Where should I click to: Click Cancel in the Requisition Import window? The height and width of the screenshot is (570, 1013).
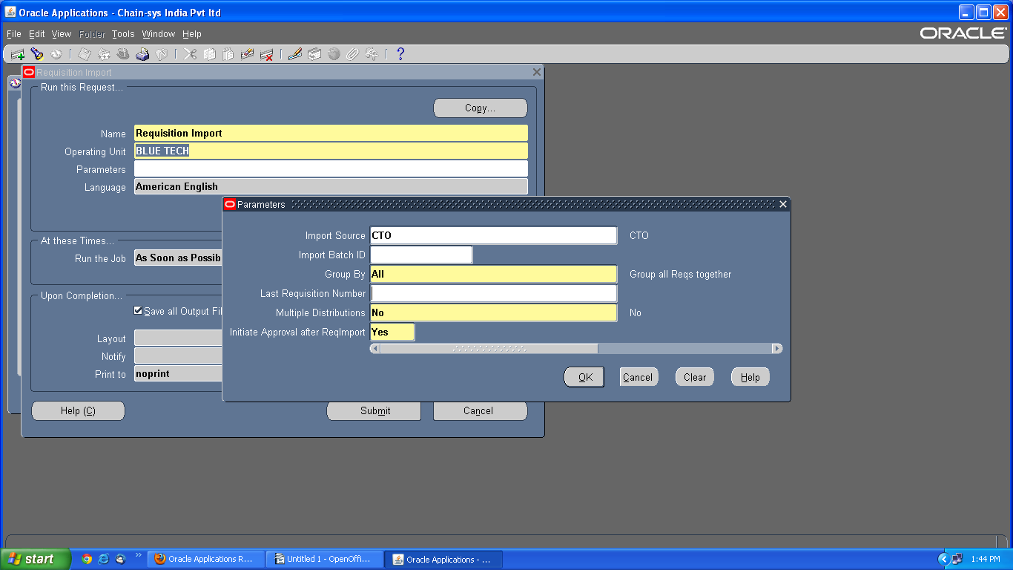pos(480,410)
